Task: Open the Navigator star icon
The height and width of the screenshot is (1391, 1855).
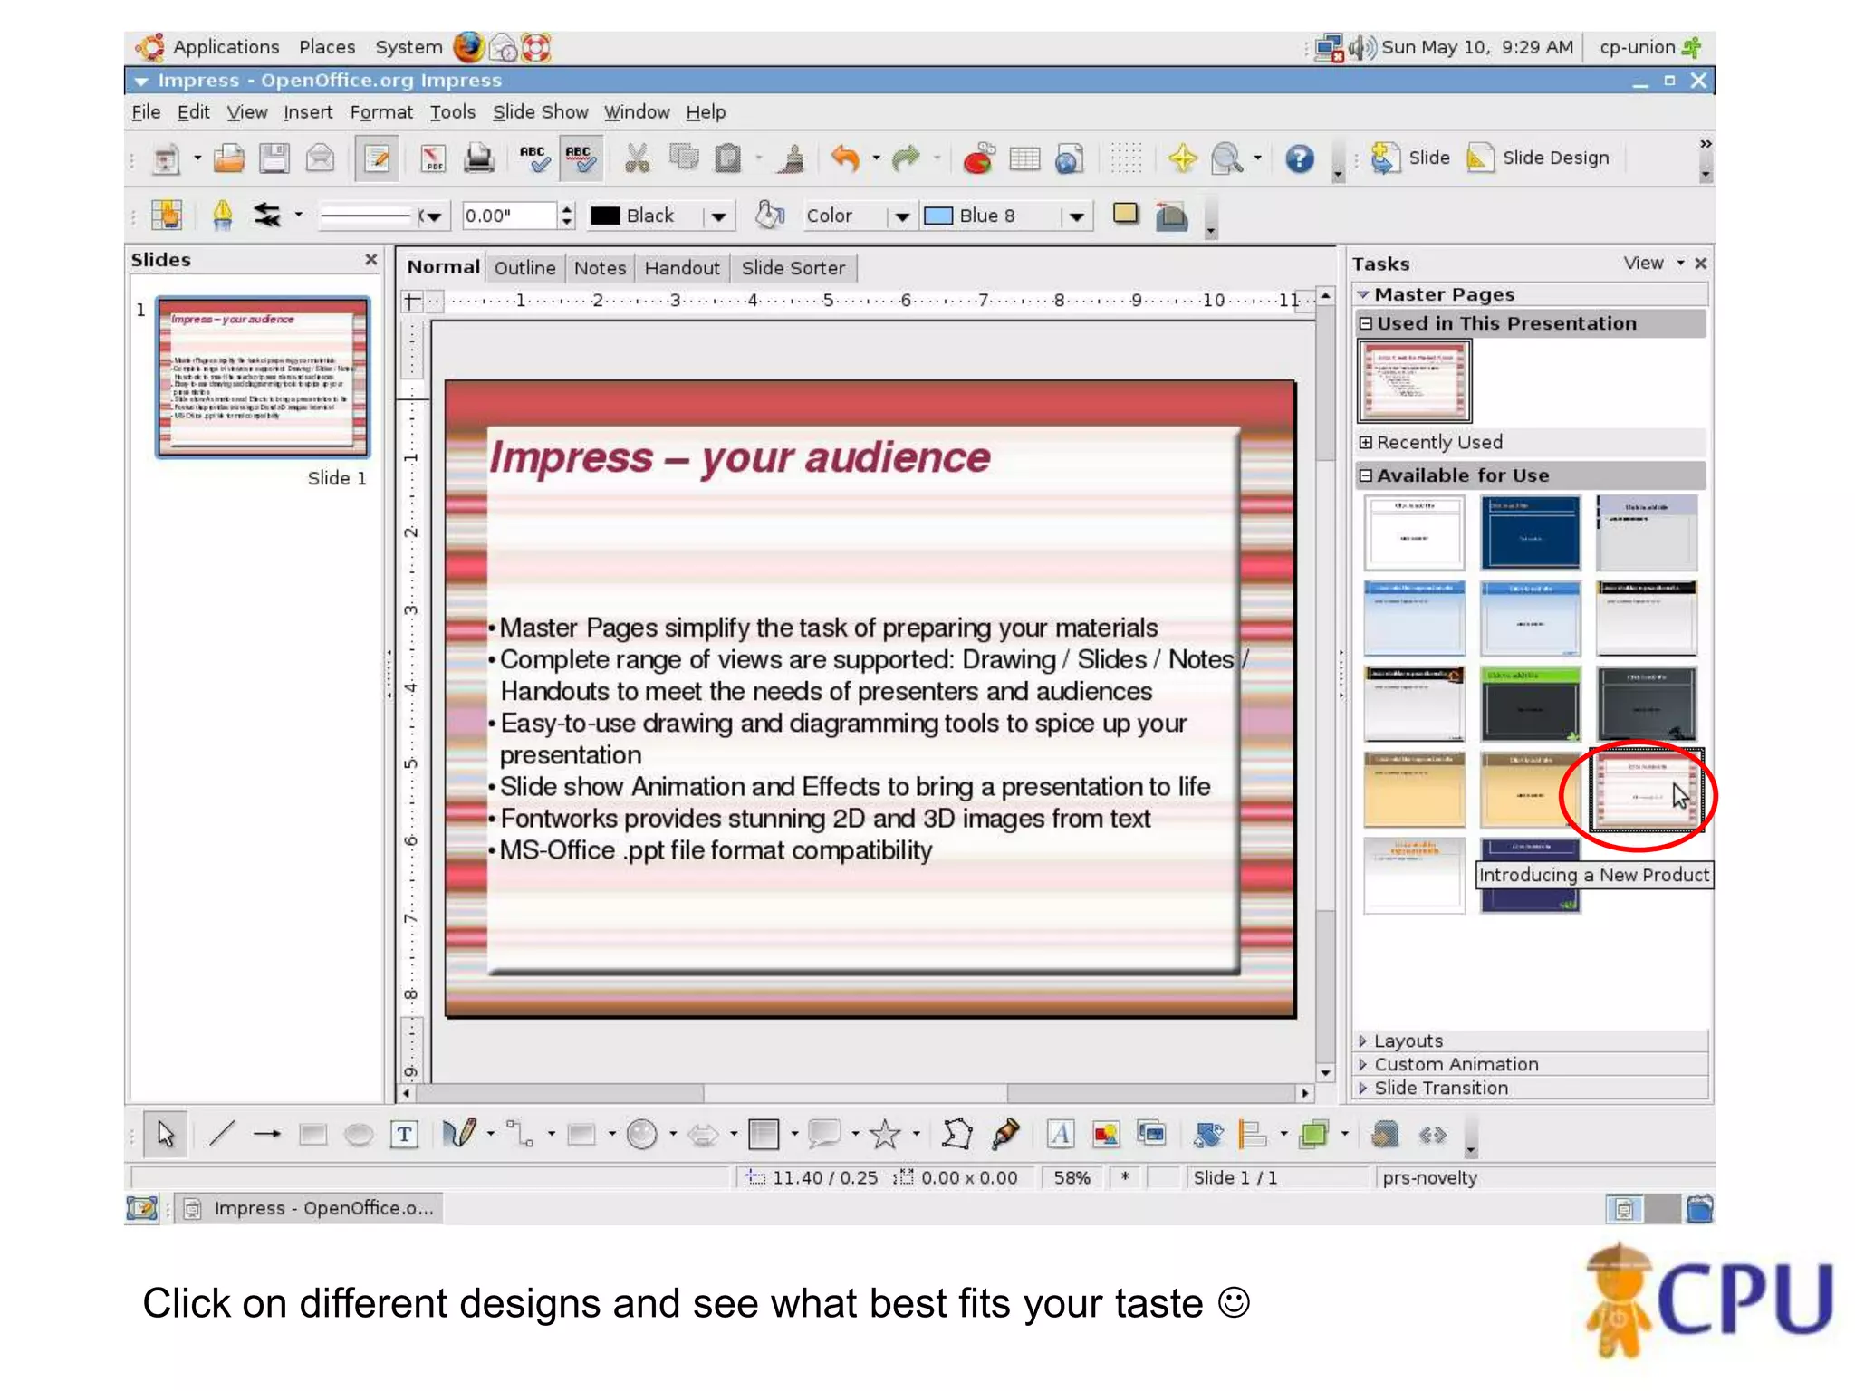Action: pyautogui.click(x=1182, y=158)
